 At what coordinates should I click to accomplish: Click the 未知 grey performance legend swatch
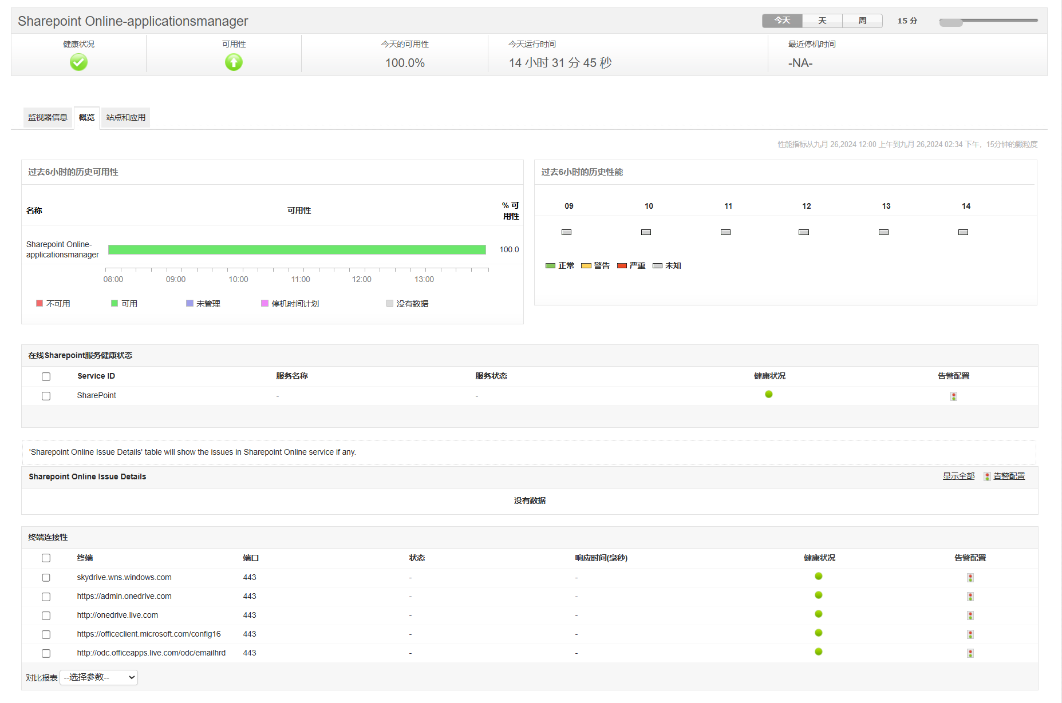(x=657, y=265)
